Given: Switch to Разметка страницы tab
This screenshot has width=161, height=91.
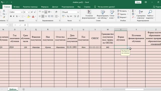Looking at the screenshot, I should [30, 7].
